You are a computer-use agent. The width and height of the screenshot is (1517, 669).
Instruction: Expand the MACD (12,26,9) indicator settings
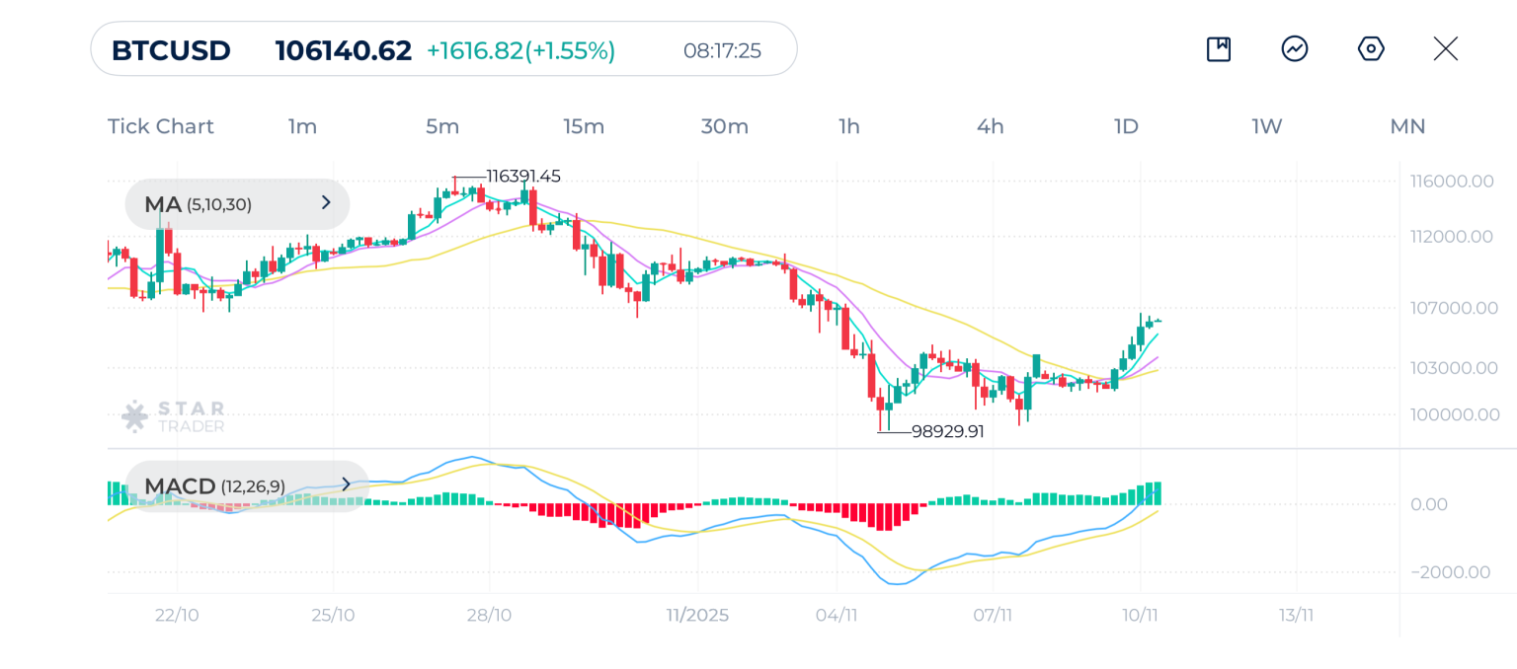click(x=247, y=485)
